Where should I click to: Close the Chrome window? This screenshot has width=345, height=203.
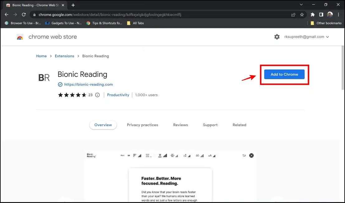coord(338,5)
